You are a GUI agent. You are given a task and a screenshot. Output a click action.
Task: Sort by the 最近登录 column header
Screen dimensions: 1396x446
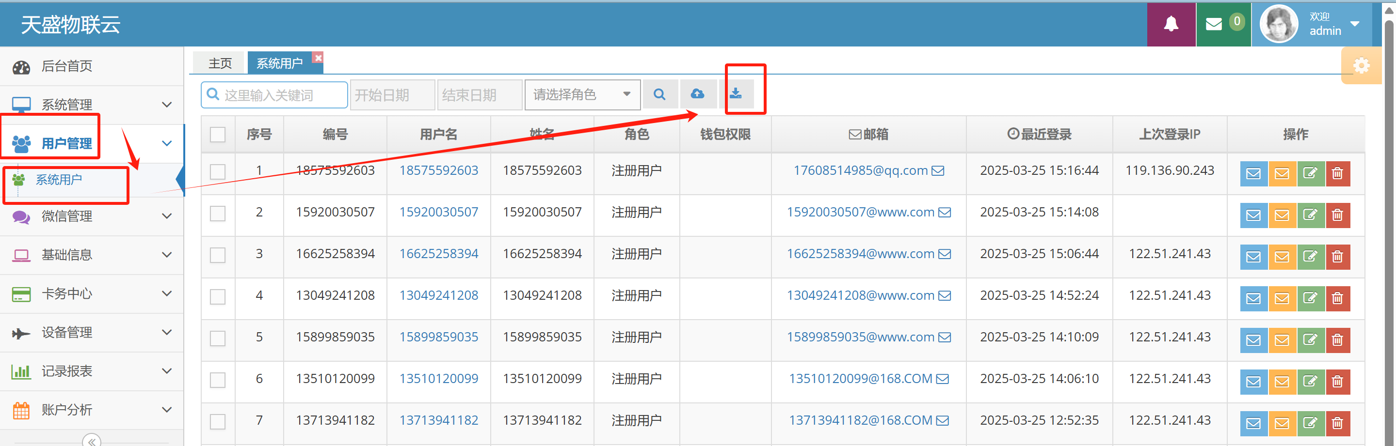[1039, 134]
